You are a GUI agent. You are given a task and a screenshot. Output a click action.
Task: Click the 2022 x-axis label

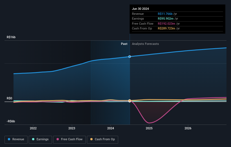33,128
